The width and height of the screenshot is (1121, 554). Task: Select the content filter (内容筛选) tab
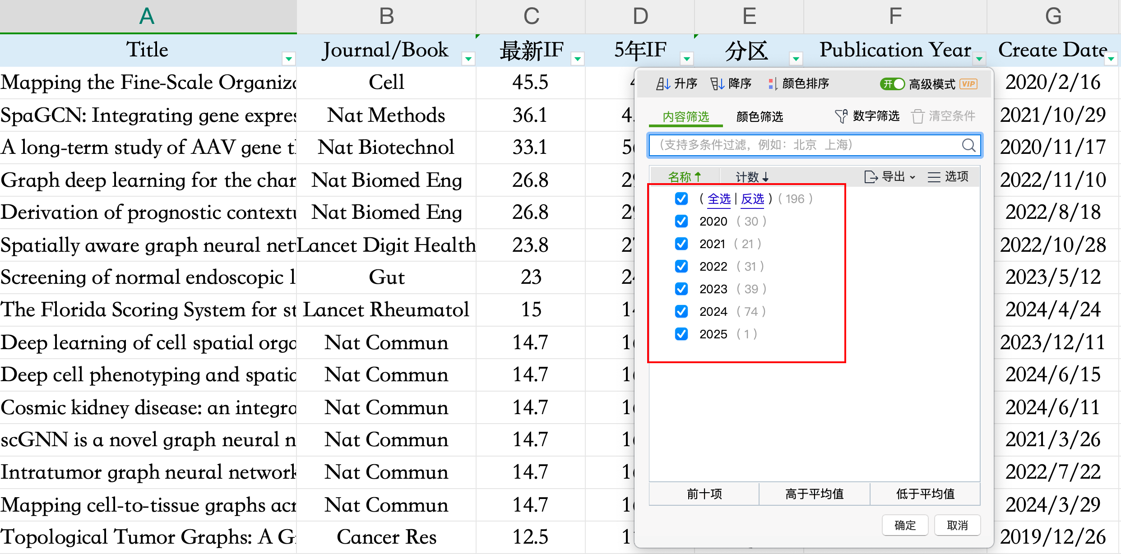coord(686,117)
